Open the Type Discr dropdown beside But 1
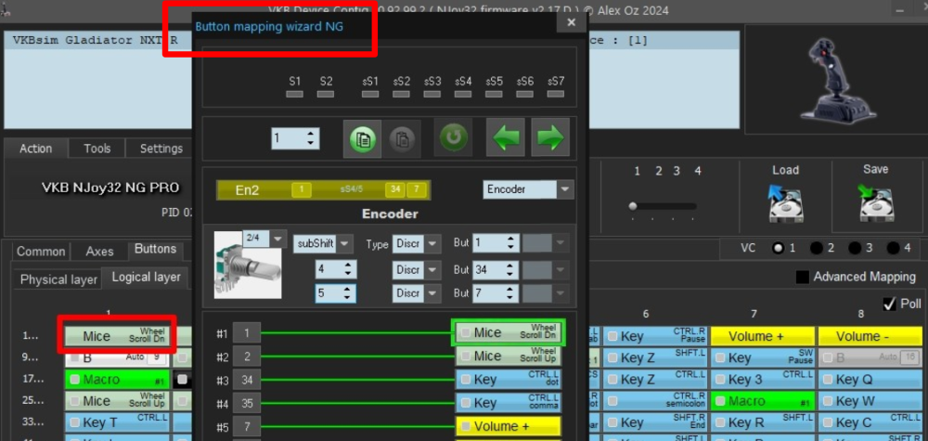 pyautogui.click(x=432, y=243)
